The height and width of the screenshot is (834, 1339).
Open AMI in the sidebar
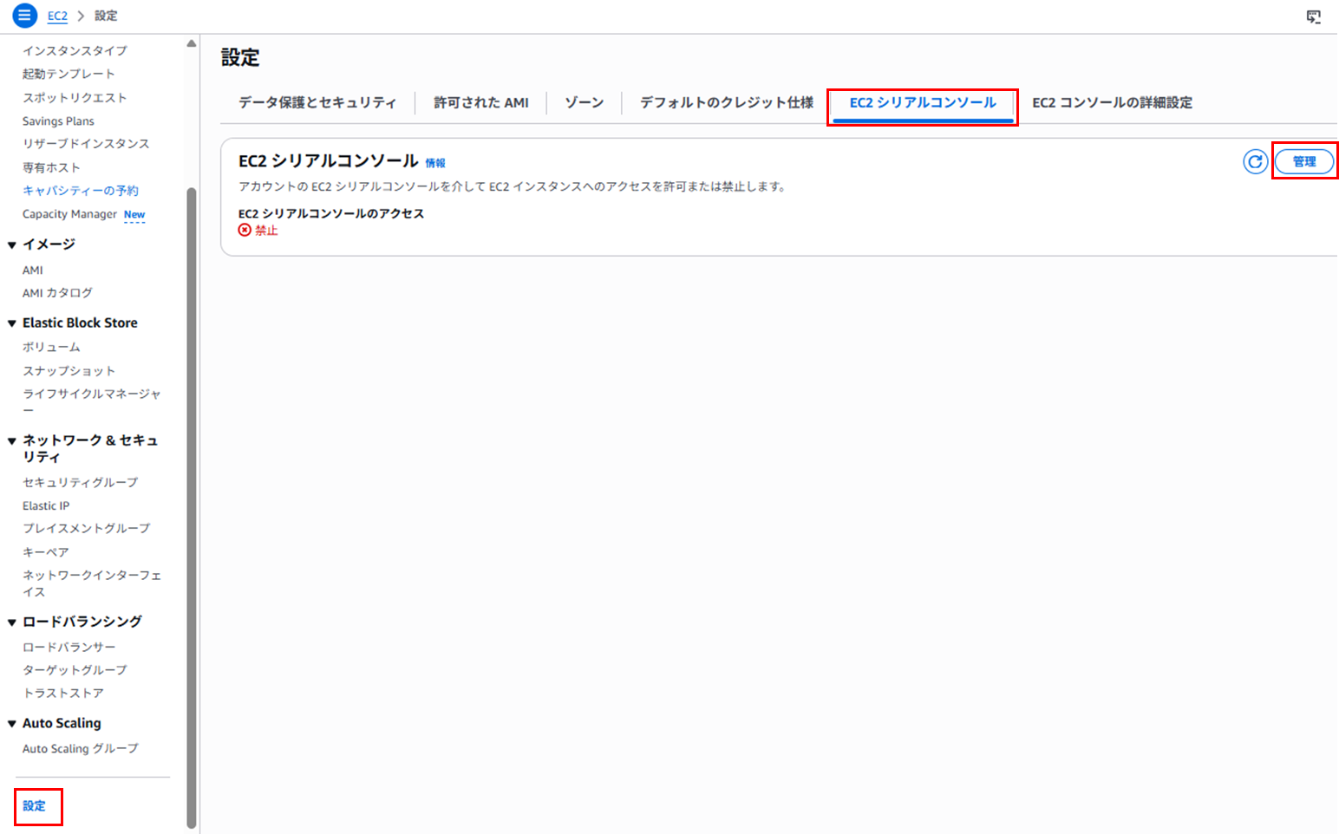pyautogui.click(x=33, y=270)
